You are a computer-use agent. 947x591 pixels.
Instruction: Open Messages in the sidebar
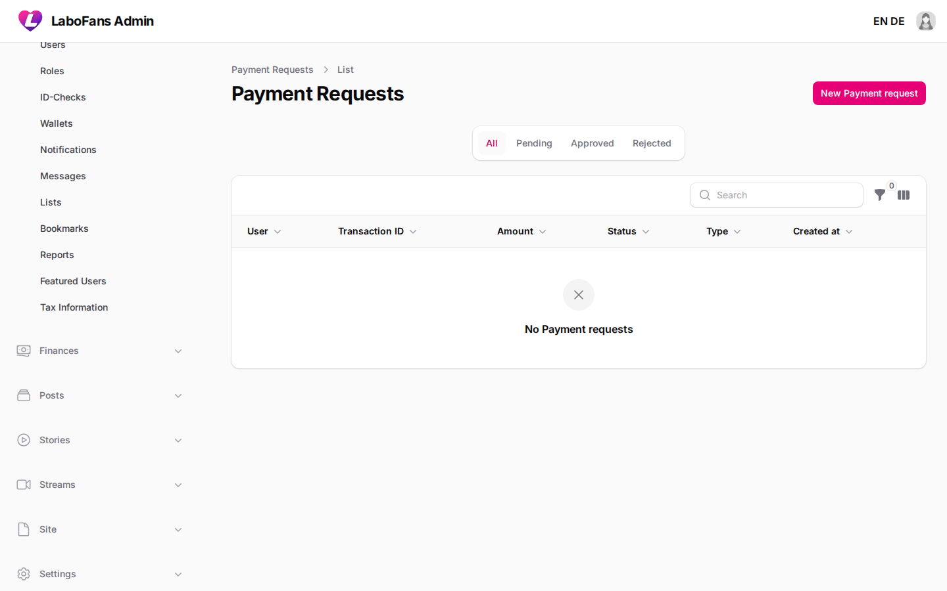pos(63,176)
